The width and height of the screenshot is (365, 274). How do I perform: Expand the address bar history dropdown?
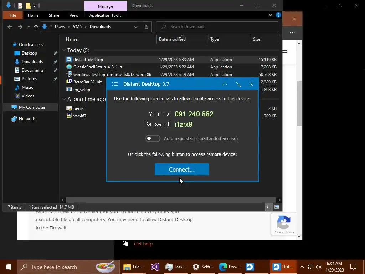[136, 27]
